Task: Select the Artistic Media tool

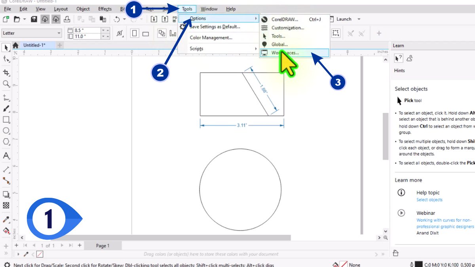Action: click(6, 108)
